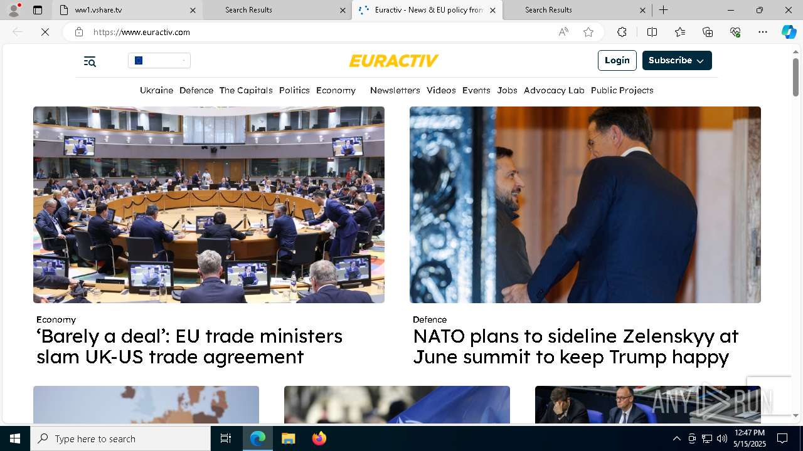Open volume control in tray

point(721,438)
